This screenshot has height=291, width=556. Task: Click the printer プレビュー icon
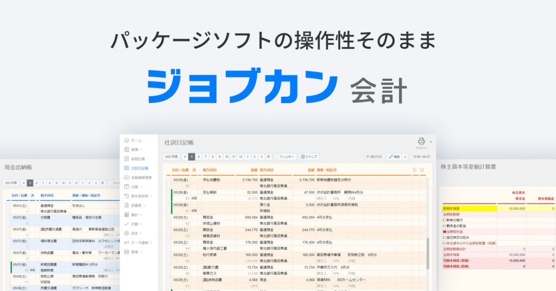[x=421, y=141]
